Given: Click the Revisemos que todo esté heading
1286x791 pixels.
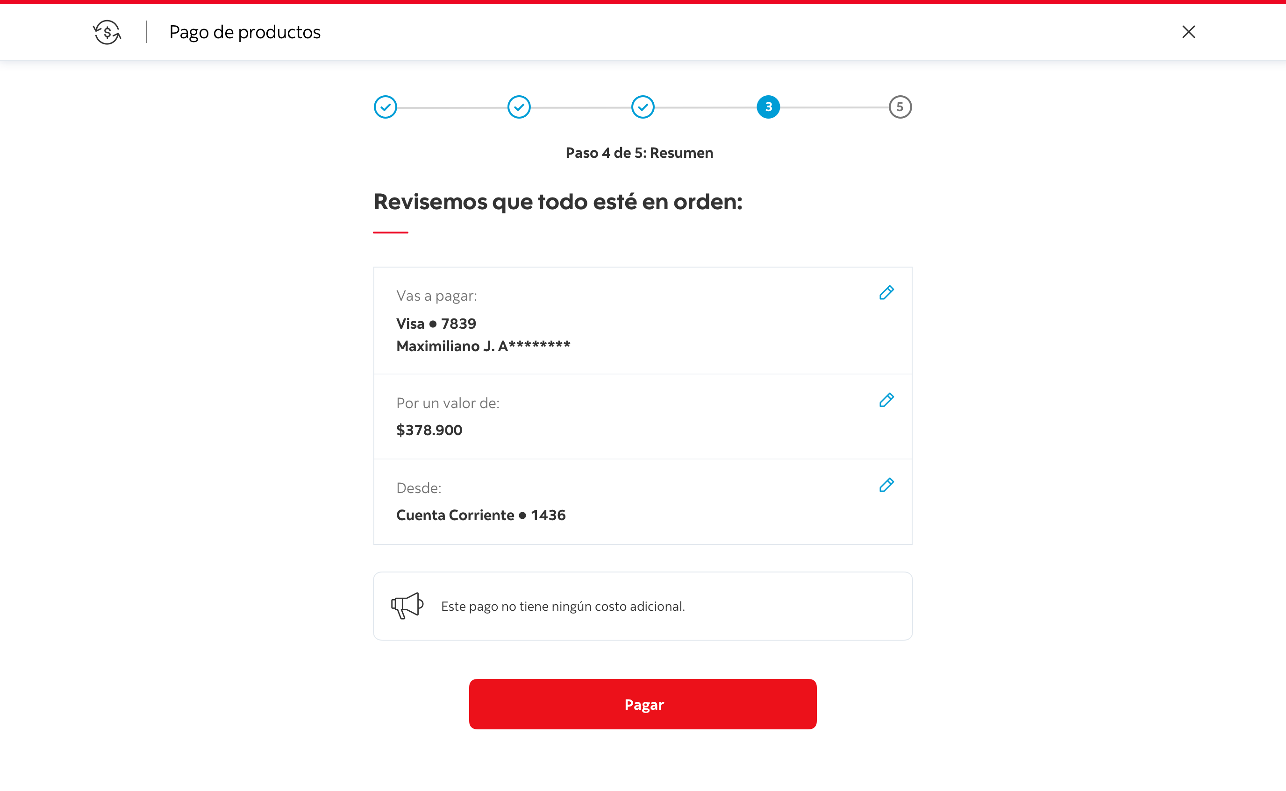Looking at the screenshot, I should [558, 202].
